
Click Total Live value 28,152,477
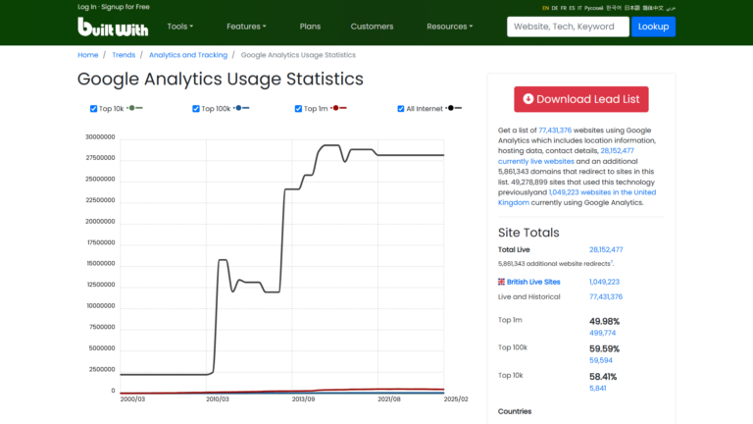click(x=606, y=249)
